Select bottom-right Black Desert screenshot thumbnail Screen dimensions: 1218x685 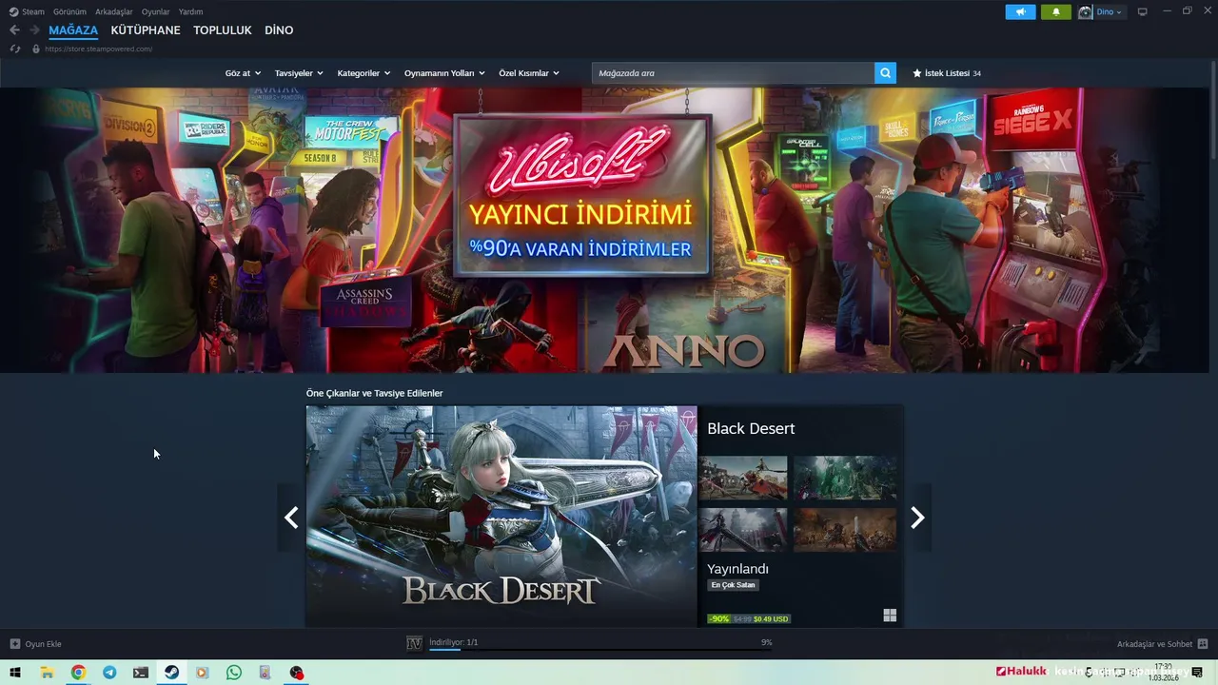click(x=845, y=529)
